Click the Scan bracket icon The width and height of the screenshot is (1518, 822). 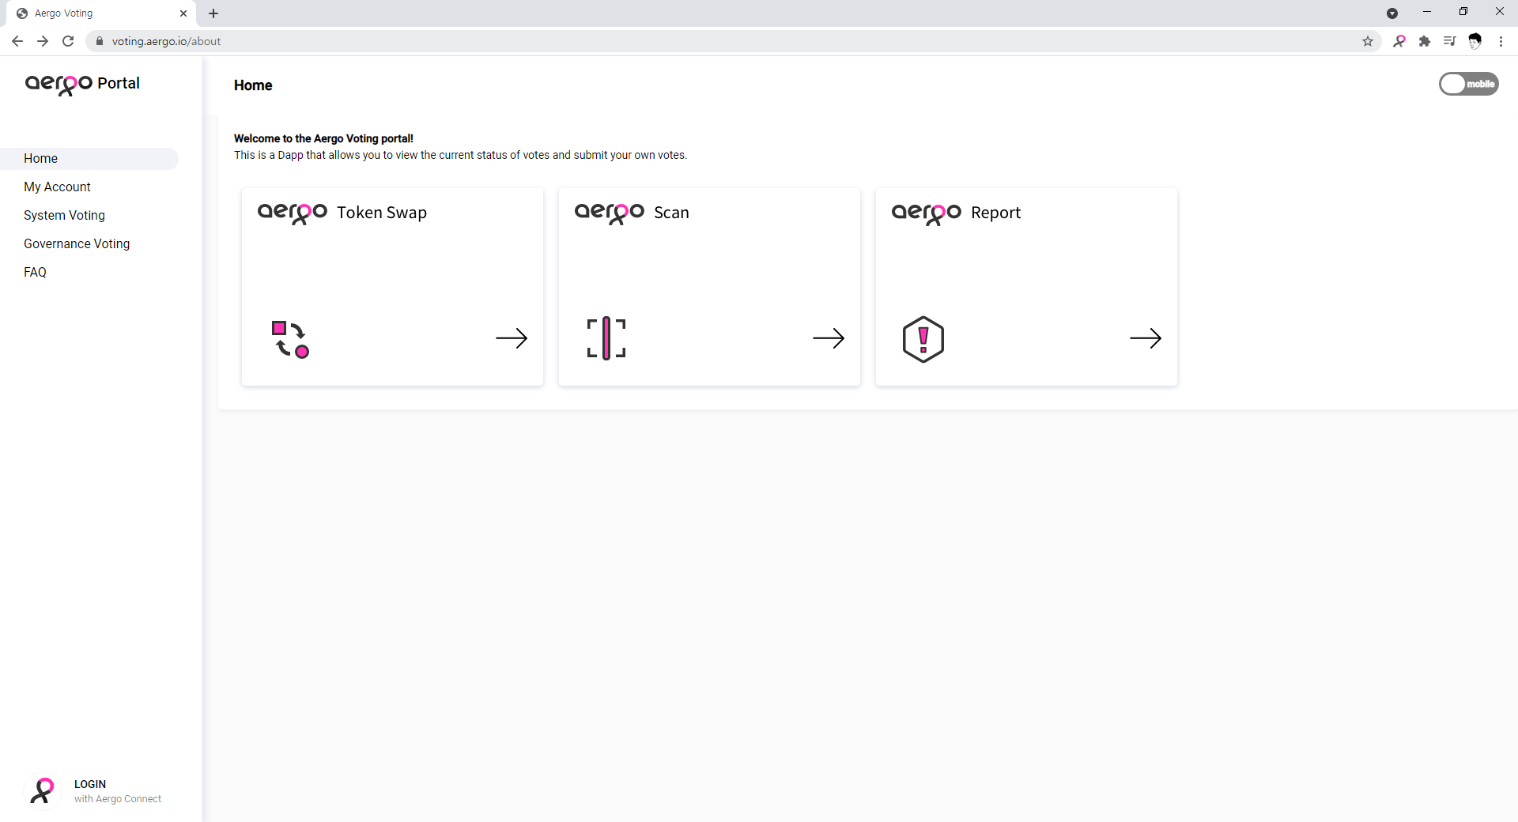(606, 338)
